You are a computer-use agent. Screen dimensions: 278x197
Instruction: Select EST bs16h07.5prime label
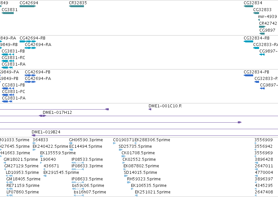pos(90,192)
